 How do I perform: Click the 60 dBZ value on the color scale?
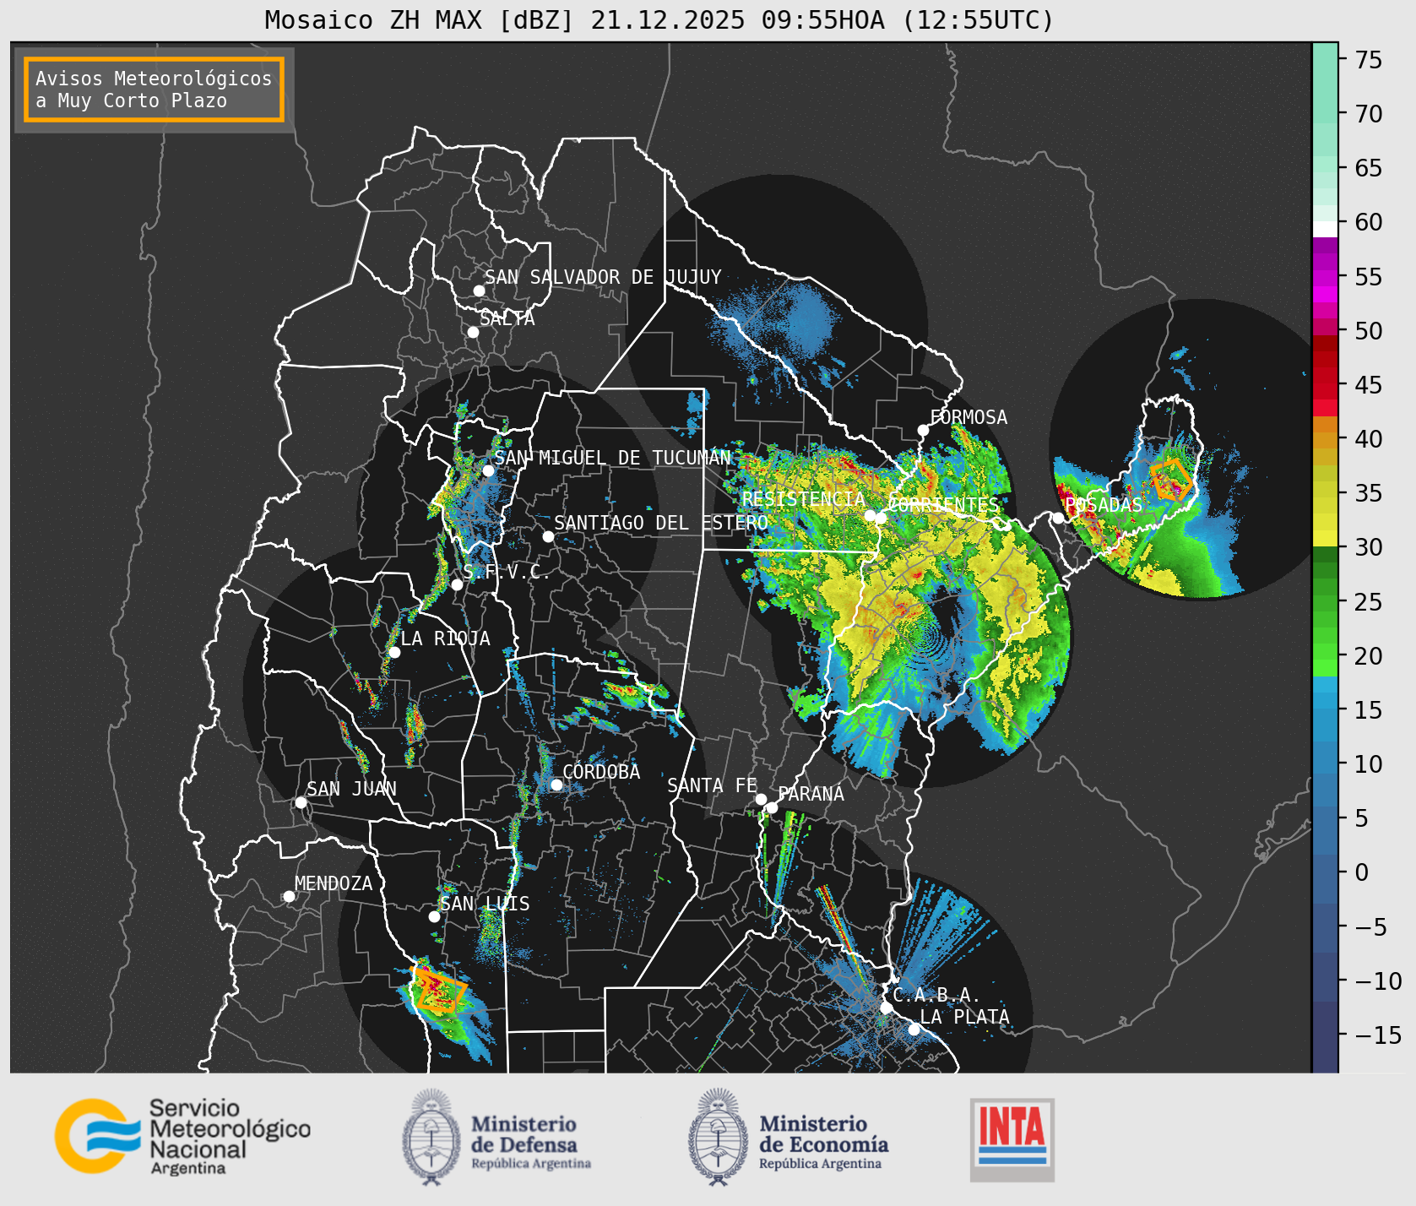coord(1369,222)
